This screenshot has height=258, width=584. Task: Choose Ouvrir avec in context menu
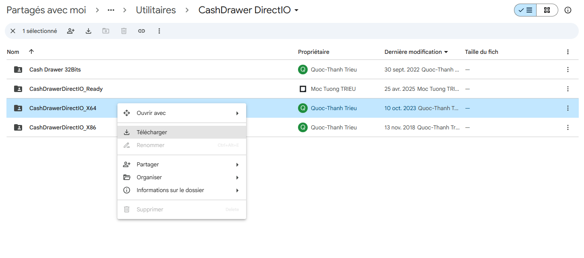click(182, 113)
